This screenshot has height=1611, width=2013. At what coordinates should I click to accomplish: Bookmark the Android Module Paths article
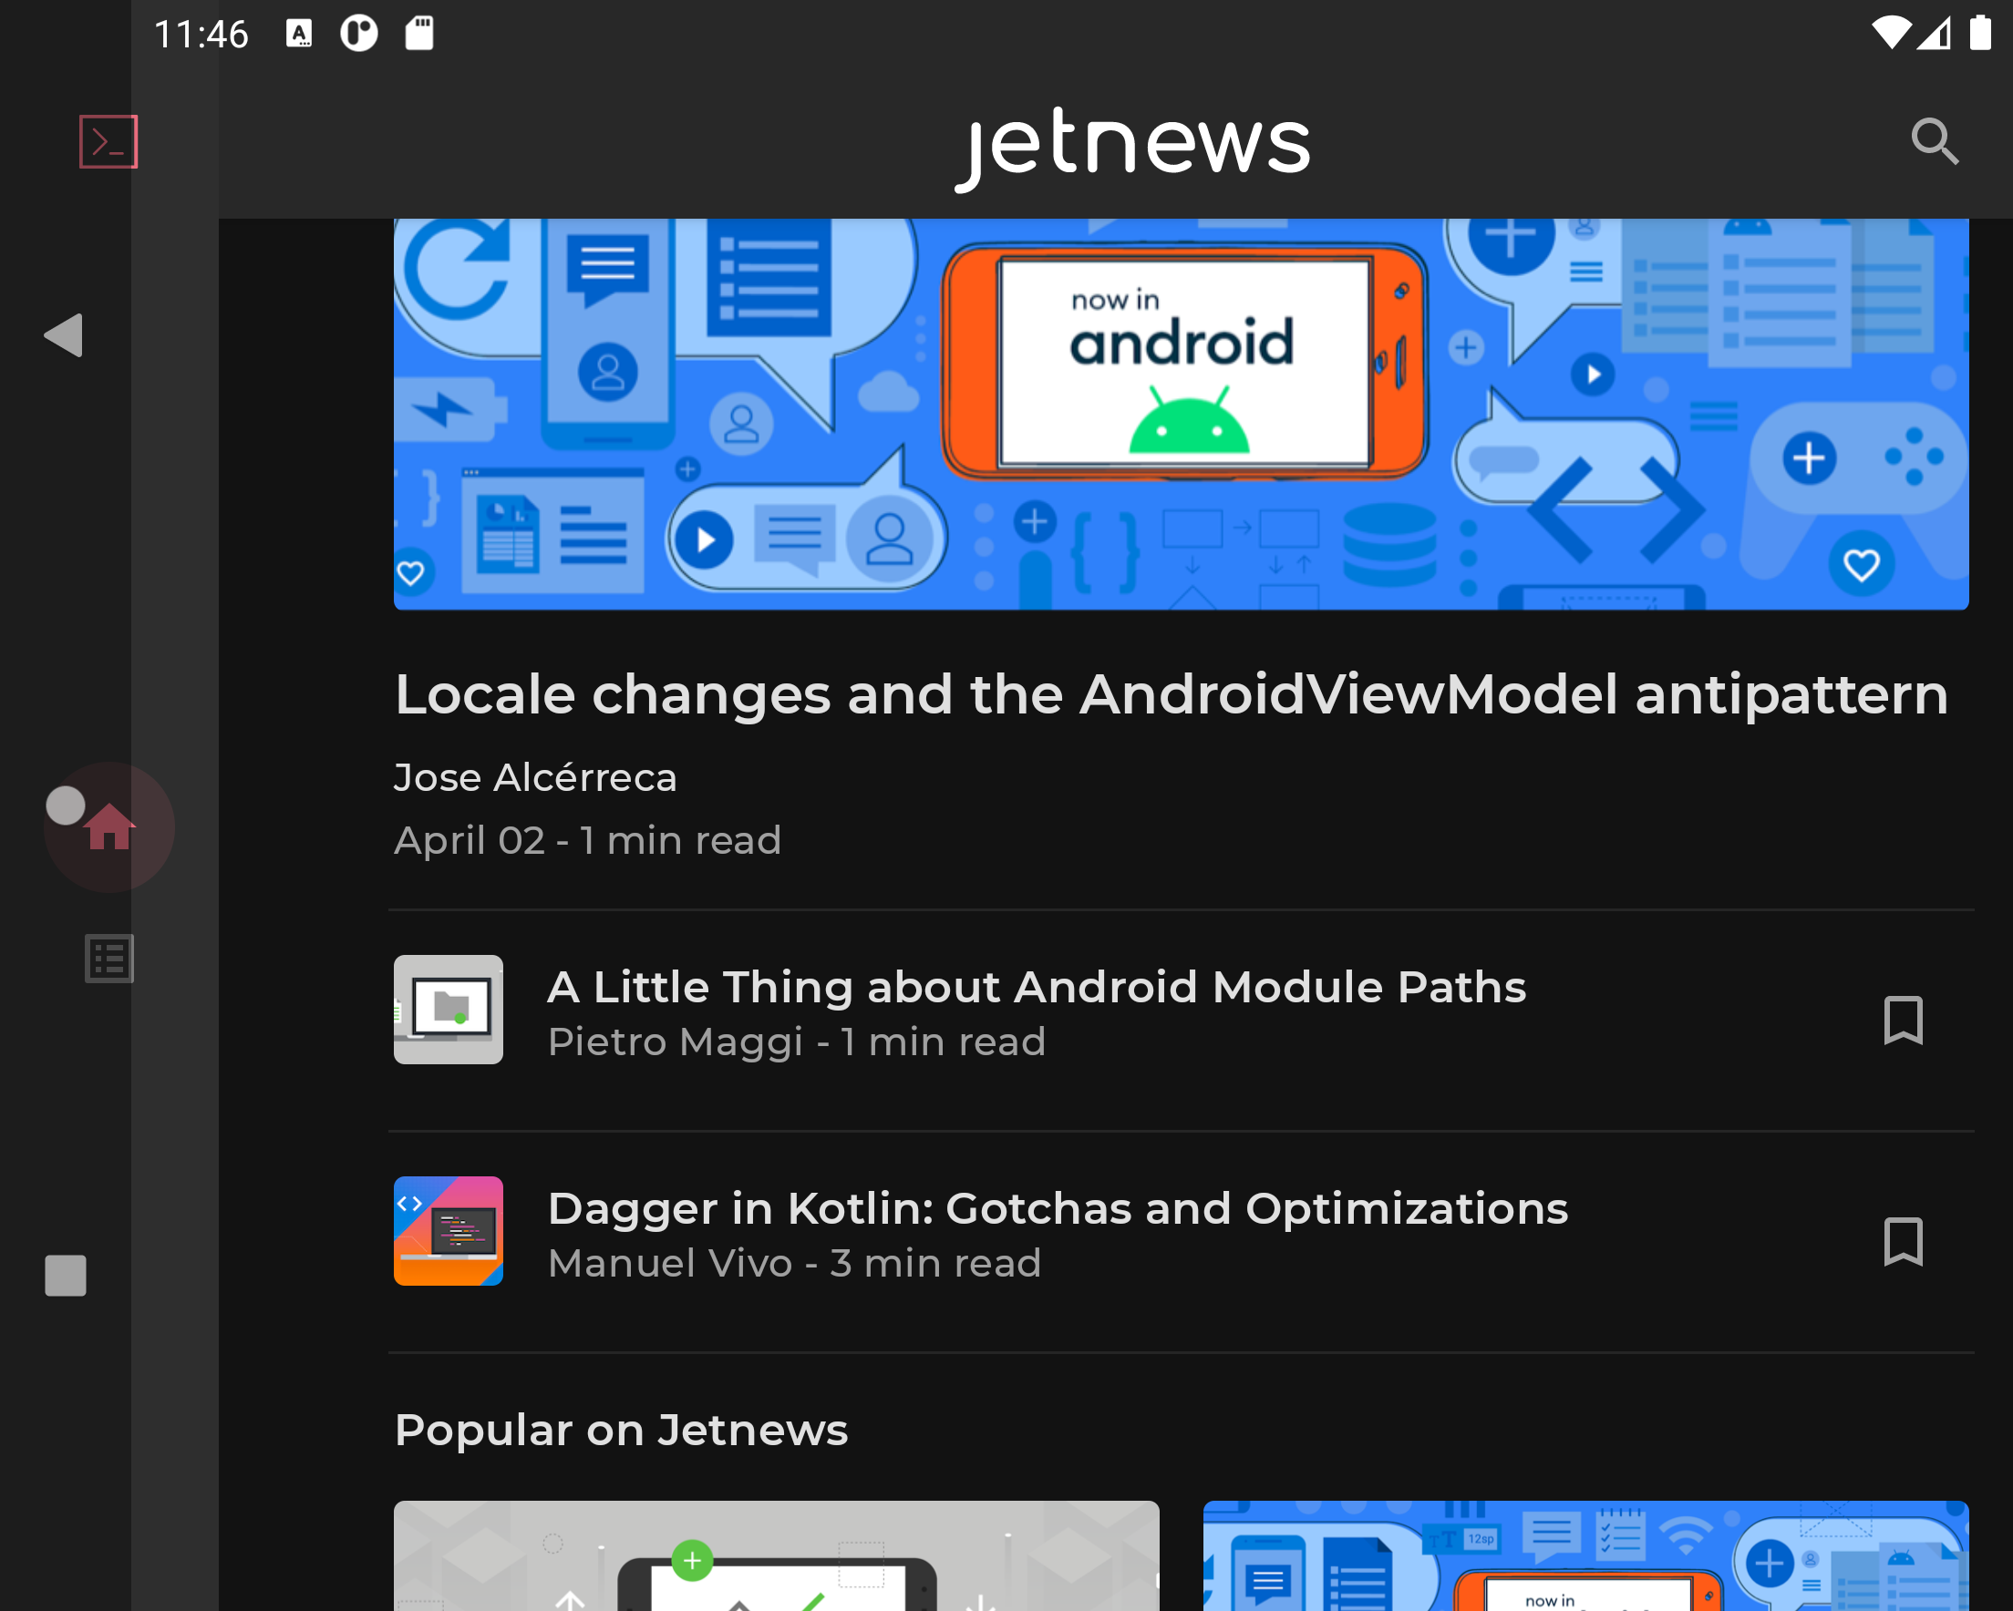pyautogui.click(x=1905, y=1021)
